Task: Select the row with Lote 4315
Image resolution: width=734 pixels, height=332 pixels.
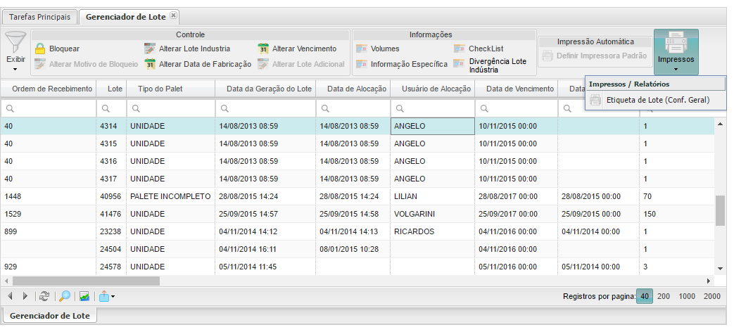Action: (357, 143)
